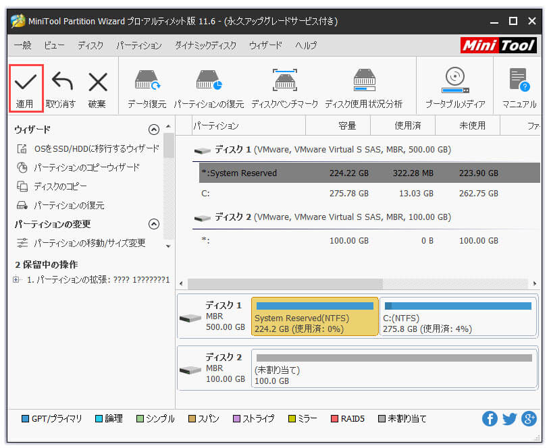Click 13.03 GB used value for C:

pyautogui.click(x=416, y=194)
